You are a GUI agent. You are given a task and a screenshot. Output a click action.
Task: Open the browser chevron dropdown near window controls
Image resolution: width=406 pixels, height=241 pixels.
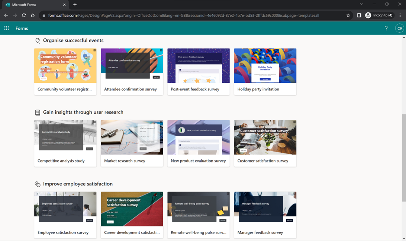click(361, 4)
